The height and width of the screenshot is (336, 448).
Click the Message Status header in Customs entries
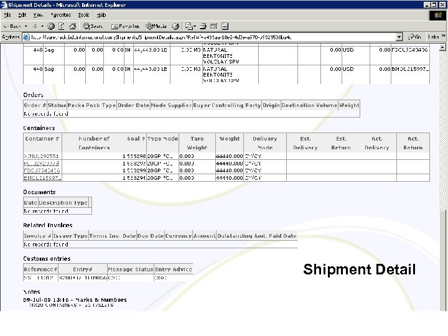click(131, 269)
